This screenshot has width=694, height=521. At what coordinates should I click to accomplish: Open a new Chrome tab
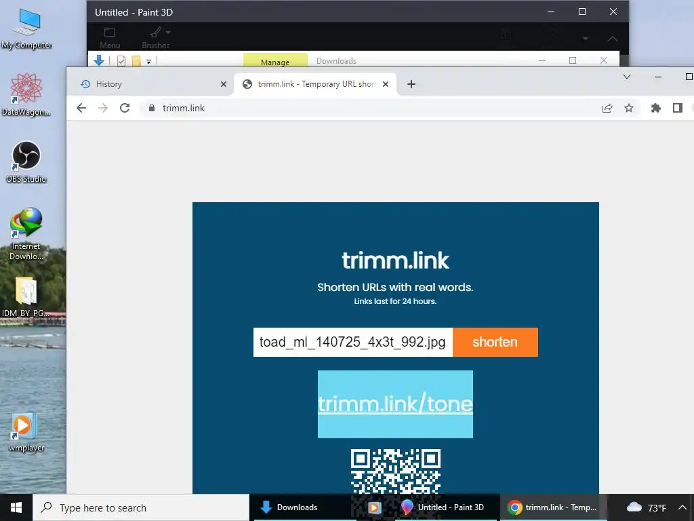[x=411, y=84]
